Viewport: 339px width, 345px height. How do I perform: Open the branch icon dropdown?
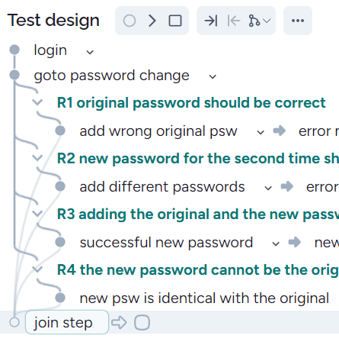[259, 21]
